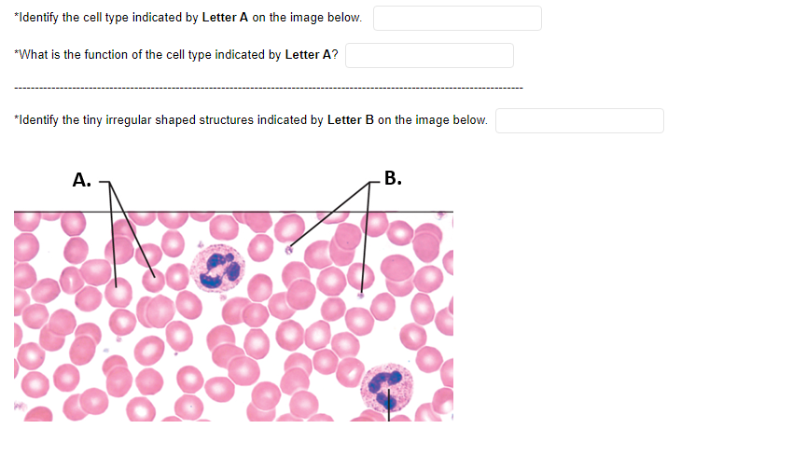Click the 'What is the function' question text

[x=176, y=55]
